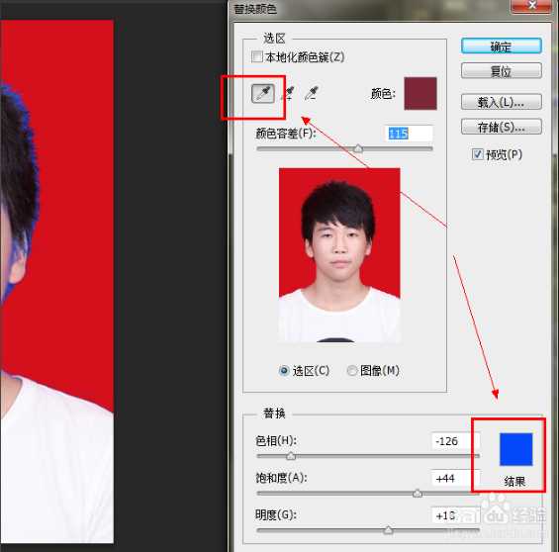
Task: Click the 颜色容差 fuzziness slider handle
Action: (x=358, y=149)
